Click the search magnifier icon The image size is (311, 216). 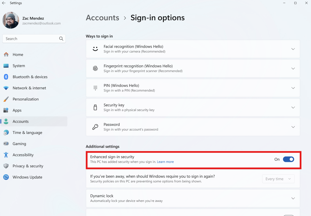[x=61, y=39]
